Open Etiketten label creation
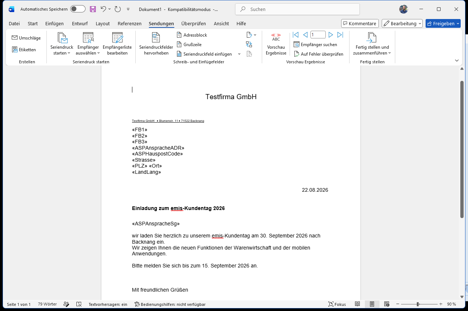The width and height of the screenshot is (468, 311). pyautogui.click(x=24, y=50)
